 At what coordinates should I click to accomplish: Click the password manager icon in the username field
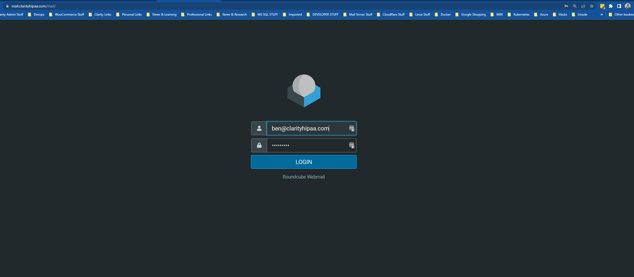(352, 128)
